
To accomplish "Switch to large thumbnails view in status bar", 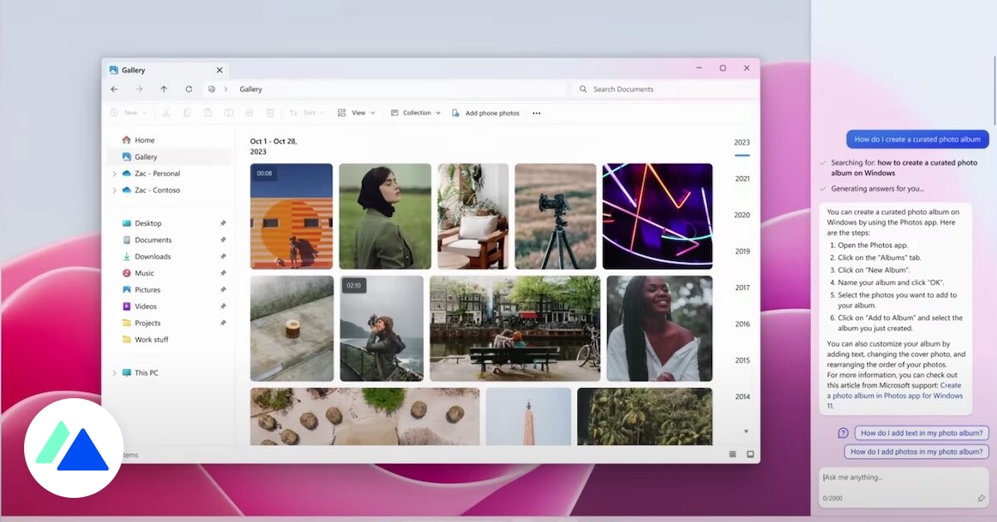I will point(749,455).
